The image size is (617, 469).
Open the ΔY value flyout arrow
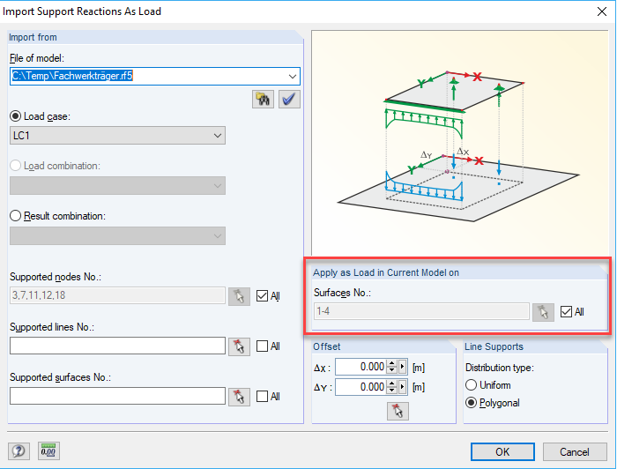click(402, 387)
